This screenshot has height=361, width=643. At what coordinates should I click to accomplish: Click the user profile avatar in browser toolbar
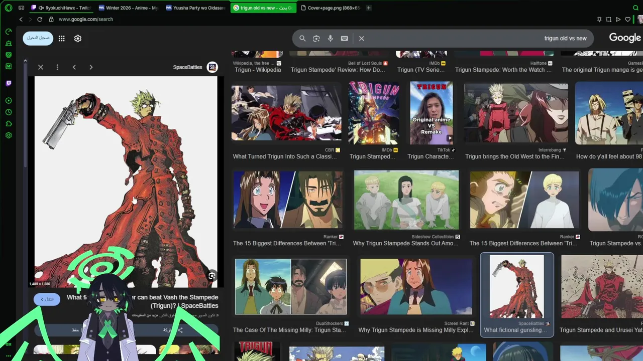coord(640,20)
